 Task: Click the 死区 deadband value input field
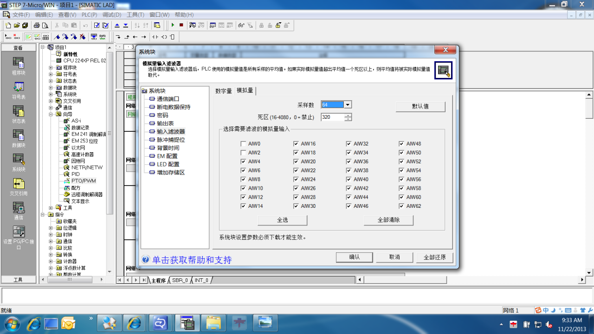pyautogui.click(x=332, y=117)
